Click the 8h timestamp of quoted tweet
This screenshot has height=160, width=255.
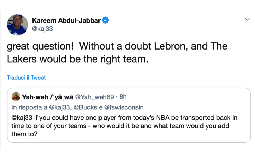pos(123,96)
